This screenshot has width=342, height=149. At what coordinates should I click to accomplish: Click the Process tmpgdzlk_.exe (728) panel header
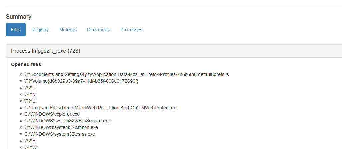coord(46,51)
